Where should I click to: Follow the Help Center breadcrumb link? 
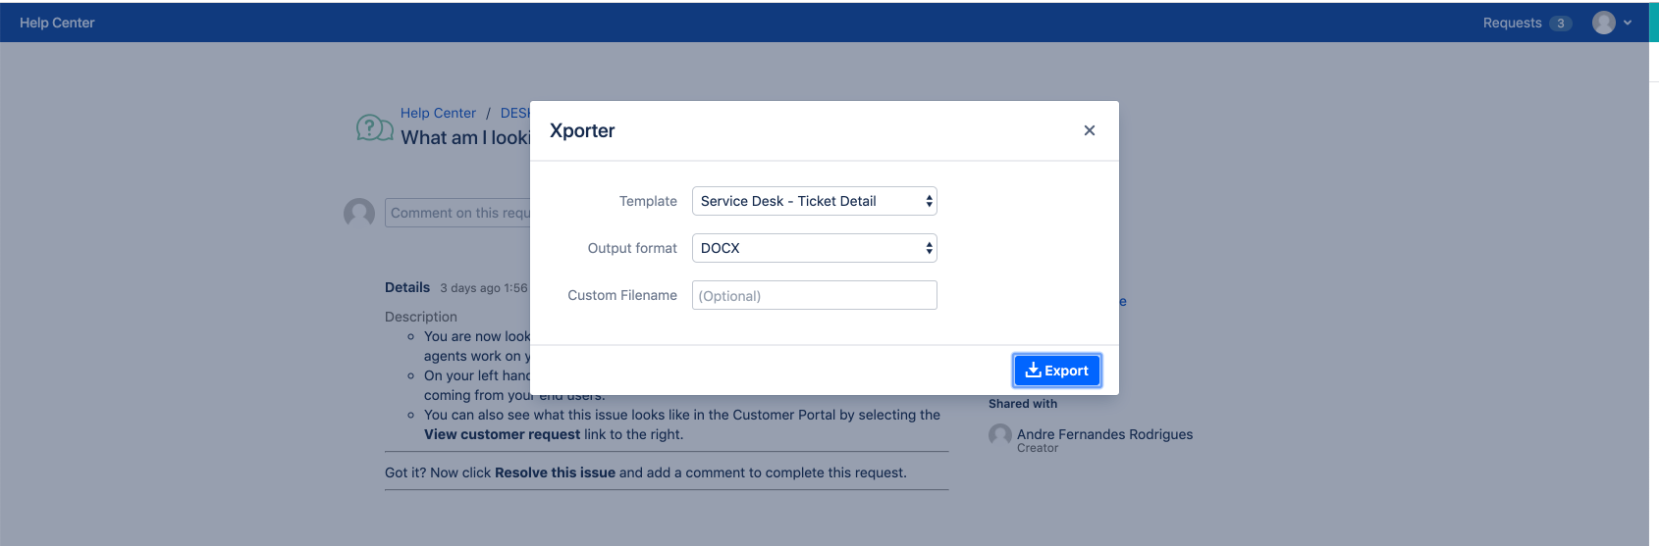438,113
